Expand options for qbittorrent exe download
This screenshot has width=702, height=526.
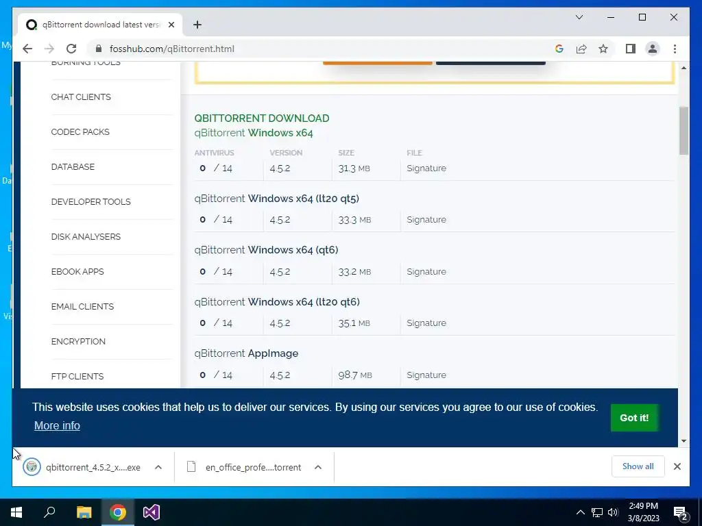[x=158, y=467]
